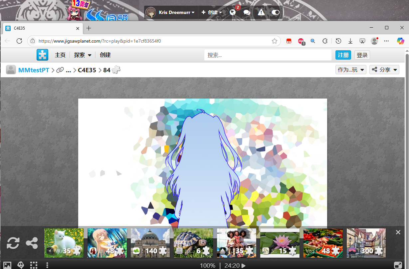Image resolution: width=409 pixels, height=269 pixels.
Task: Open Kris Dreemurr user menu in background window
Action: (170, 12)
